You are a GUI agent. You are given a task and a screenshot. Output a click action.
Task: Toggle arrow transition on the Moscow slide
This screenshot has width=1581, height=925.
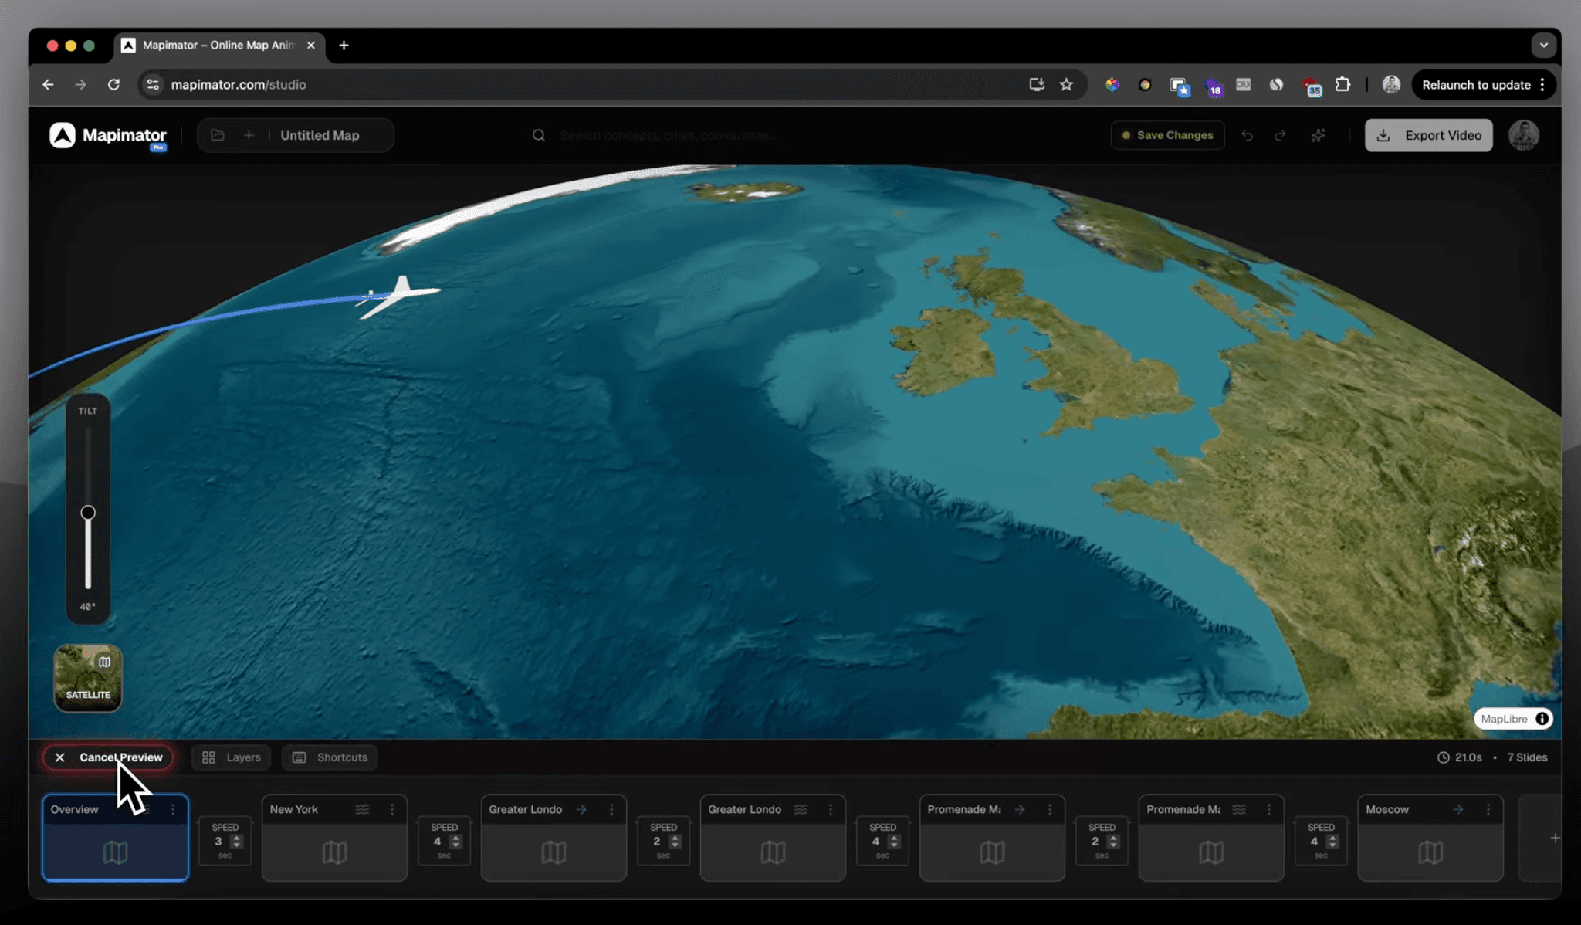tap(1458, 809)
